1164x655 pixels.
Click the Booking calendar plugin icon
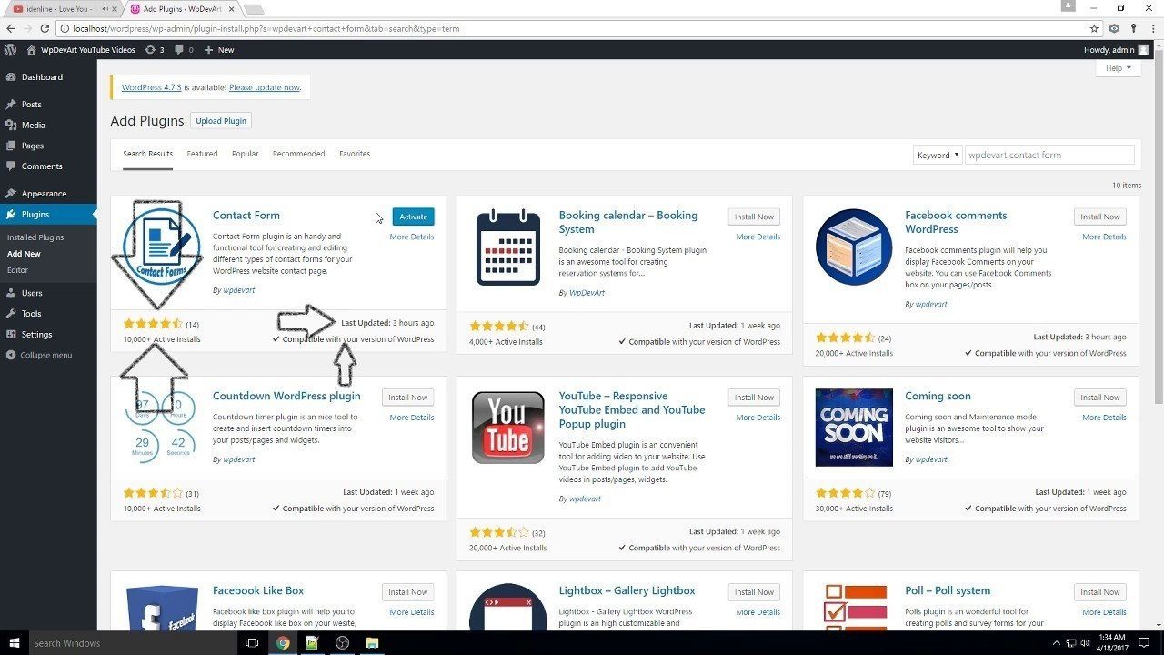coord(508,247)
